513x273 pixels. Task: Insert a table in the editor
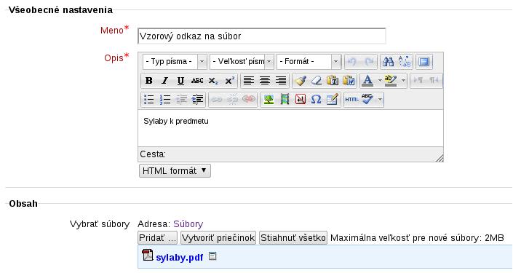(x=332, y=100)
